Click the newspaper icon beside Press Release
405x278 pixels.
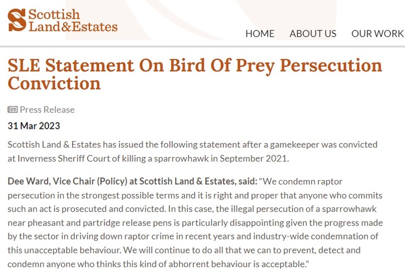13,110
